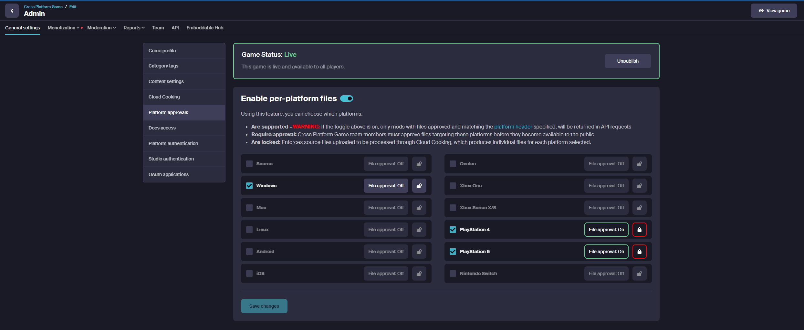This screenshot has height=330, width=804.
Task: Click the lock icon for Linux
Action: [x=419, y=230]
